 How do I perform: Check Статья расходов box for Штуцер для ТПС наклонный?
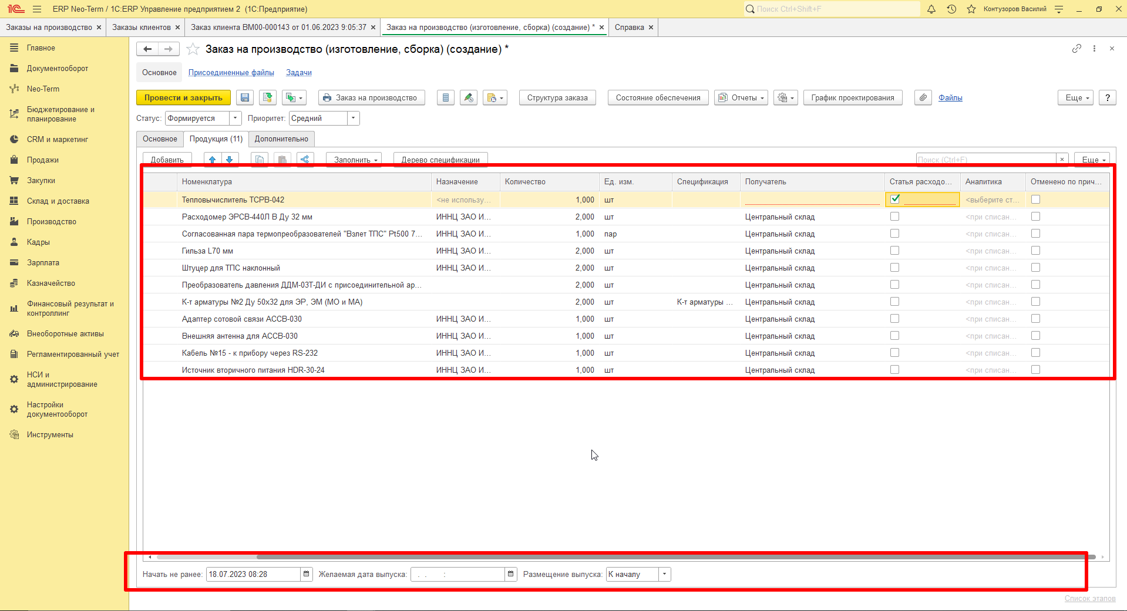click(894, 268)
